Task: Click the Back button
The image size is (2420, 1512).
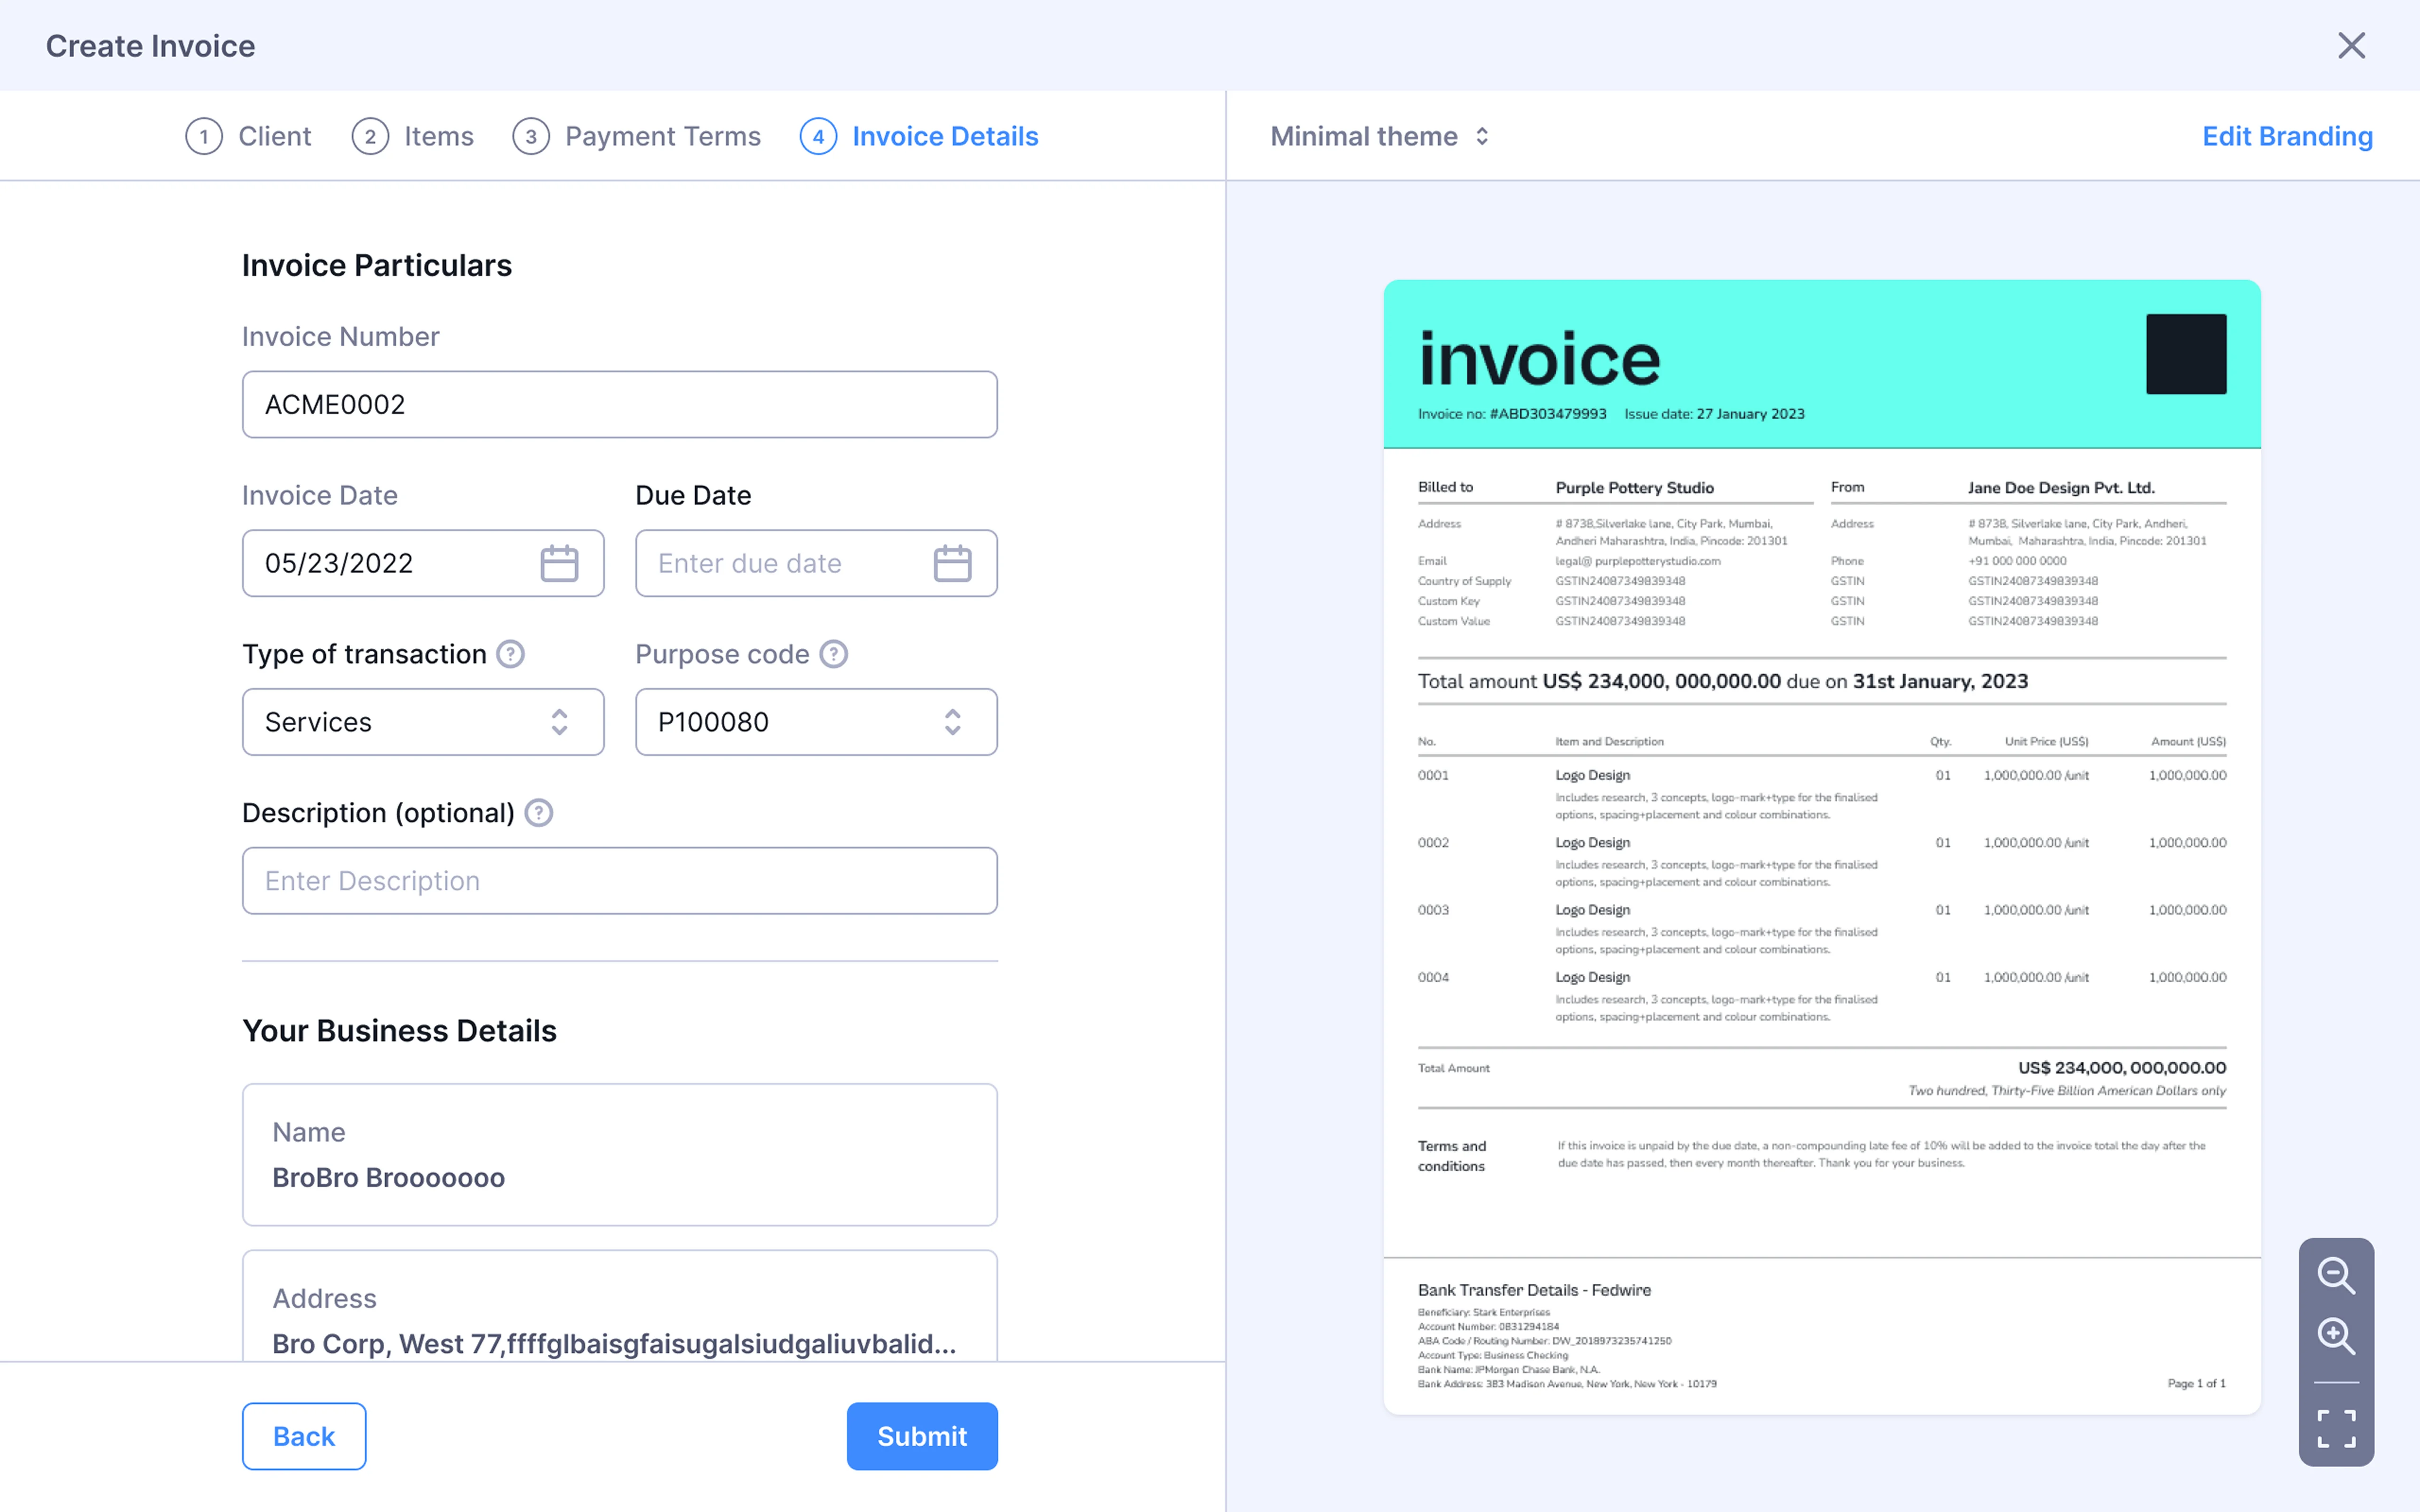Action: 304,1436
